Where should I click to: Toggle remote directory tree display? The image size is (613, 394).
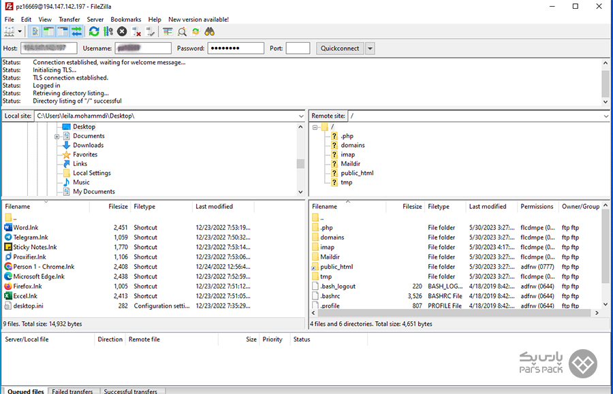point(63,31)
